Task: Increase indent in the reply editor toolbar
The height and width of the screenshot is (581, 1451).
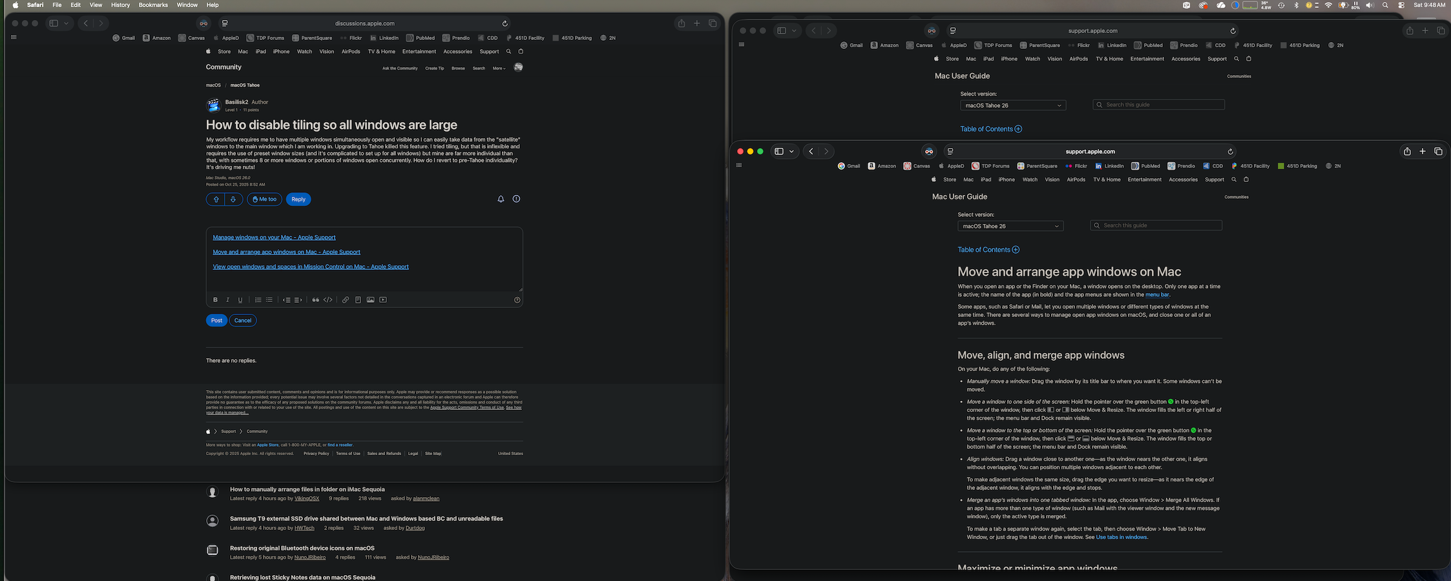Action: pos(298,300)
